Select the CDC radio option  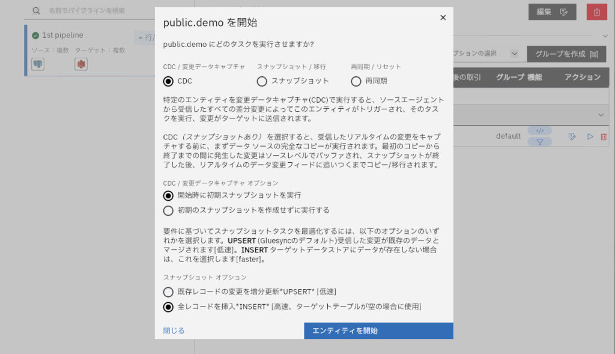pyautogui.click(x=168, y=81)
